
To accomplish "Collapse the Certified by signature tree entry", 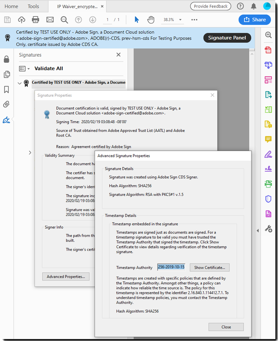I will pos(20,83).
